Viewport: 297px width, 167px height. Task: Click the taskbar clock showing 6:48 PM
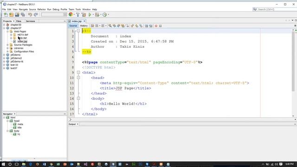[289, 164]
